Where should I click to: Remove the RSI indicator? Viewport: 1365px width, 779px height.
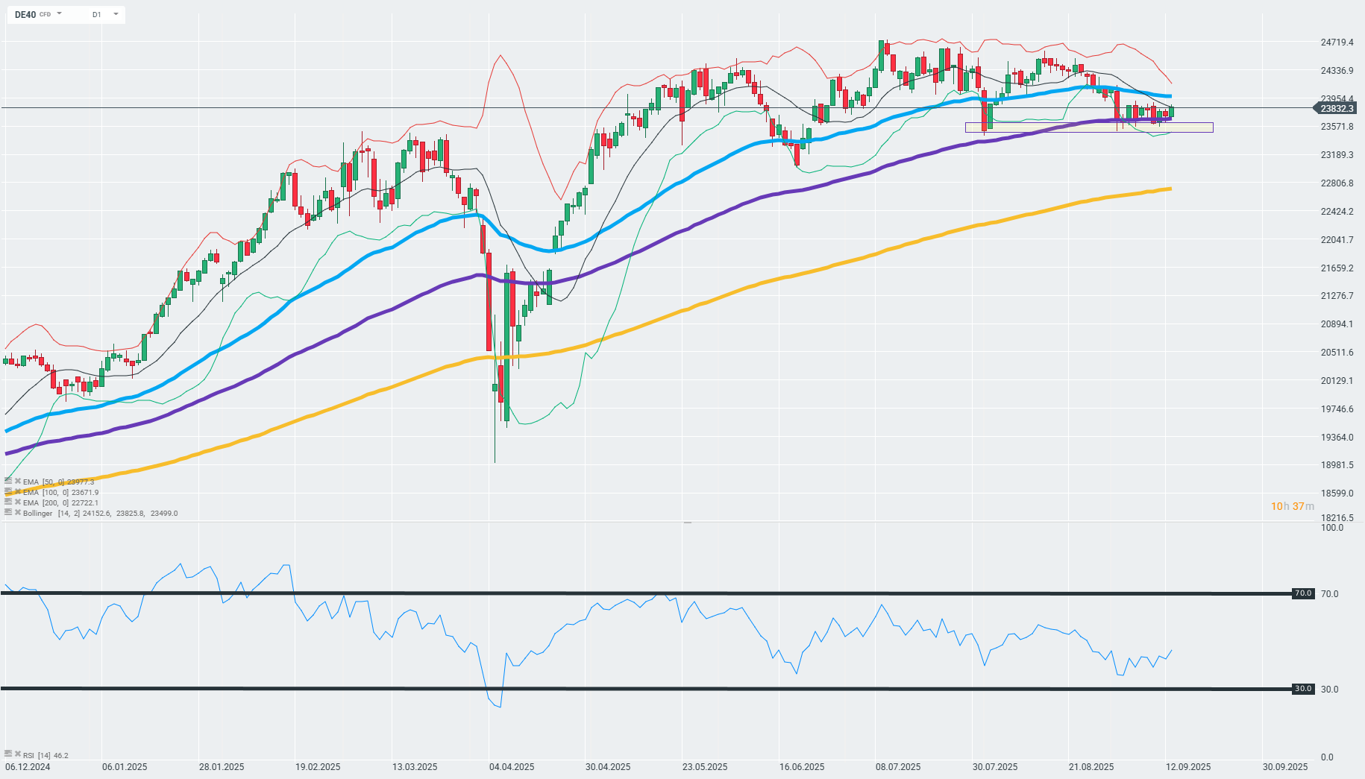pos(18,754)
